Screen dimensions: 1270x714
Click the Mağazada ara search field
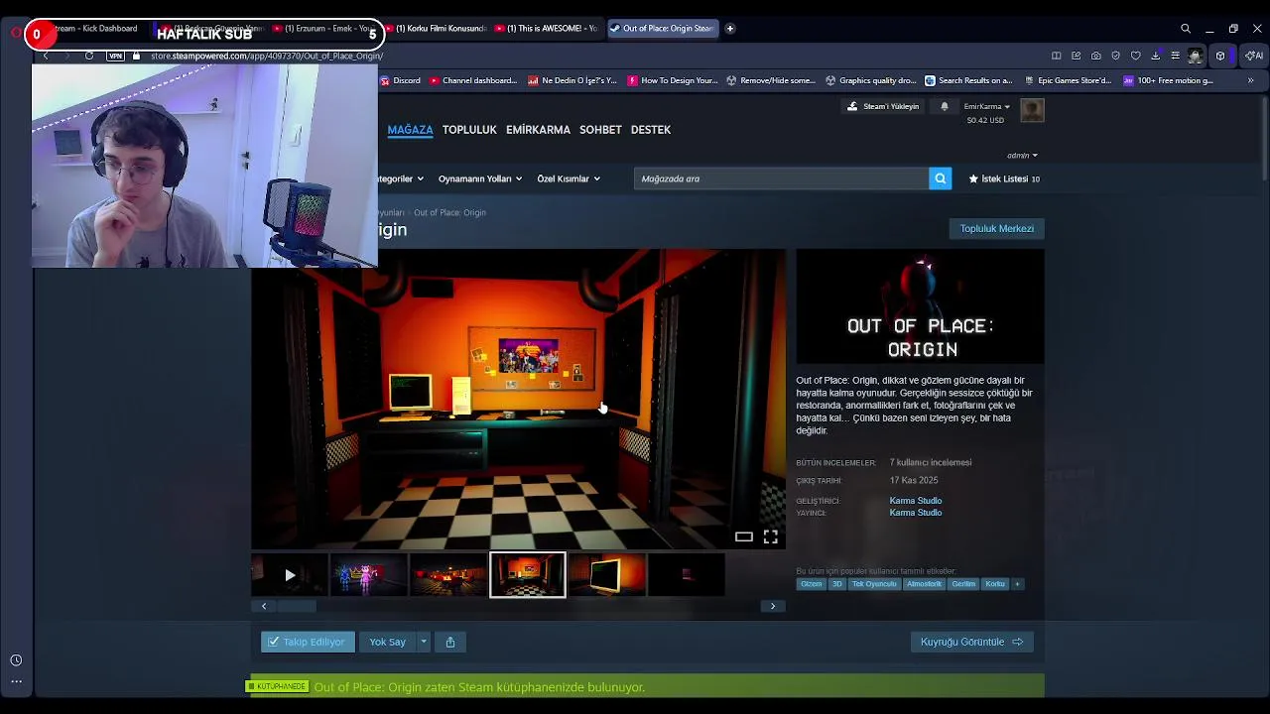[781, 178]
